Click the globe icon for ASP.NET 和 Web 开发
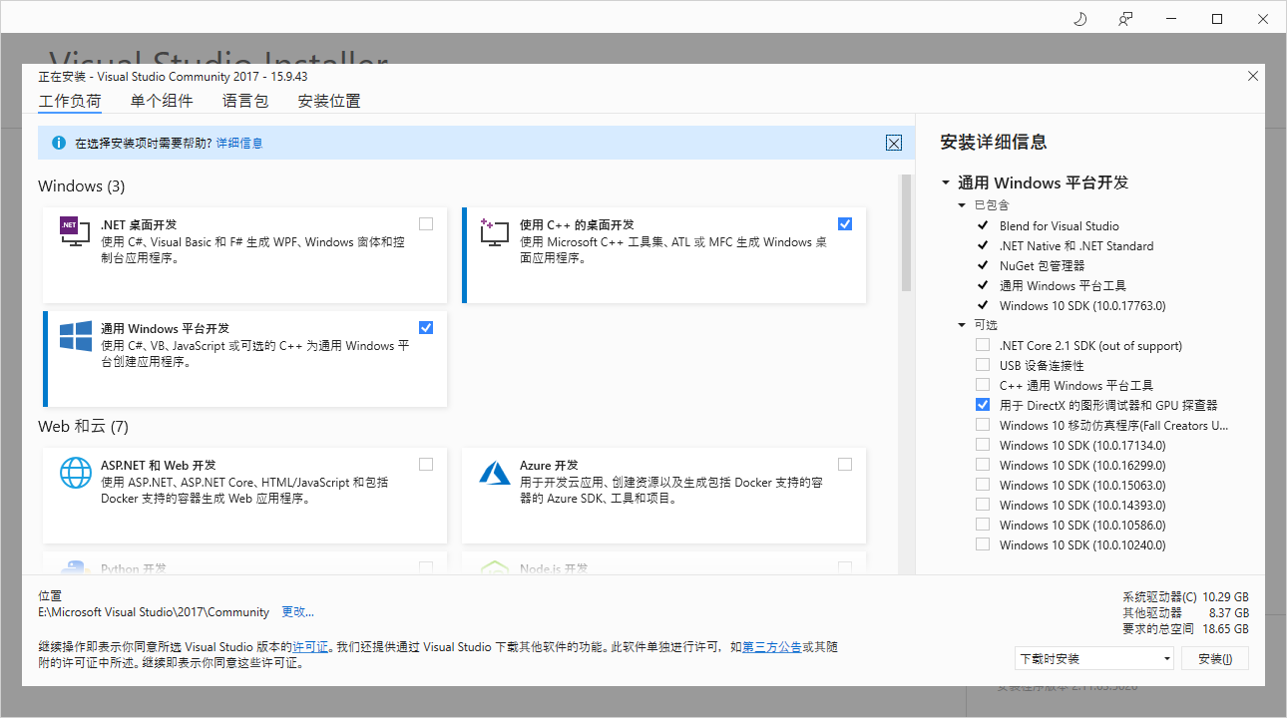 76,473
